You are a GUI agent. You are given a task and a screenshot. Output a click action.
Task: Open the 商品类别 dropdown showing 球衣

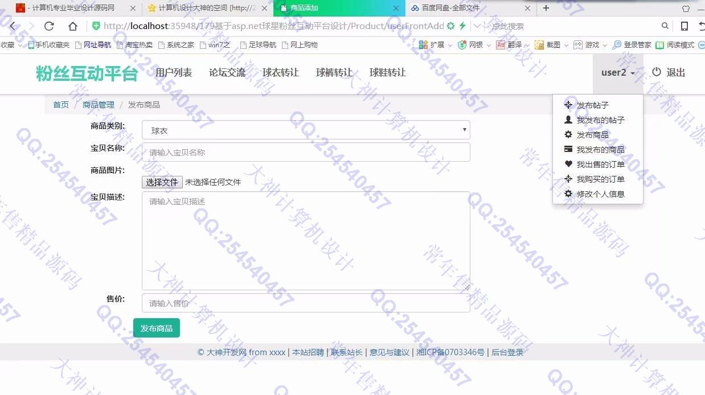coord(306,130)
